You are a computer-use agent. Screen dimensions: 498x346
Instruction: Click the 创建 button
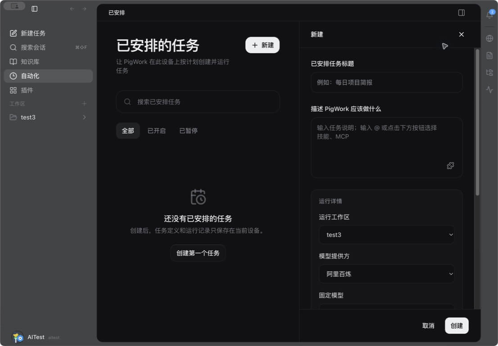point(457,326)
